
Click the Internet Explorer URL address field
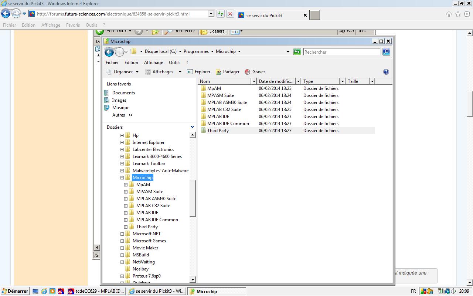(122, 14)
